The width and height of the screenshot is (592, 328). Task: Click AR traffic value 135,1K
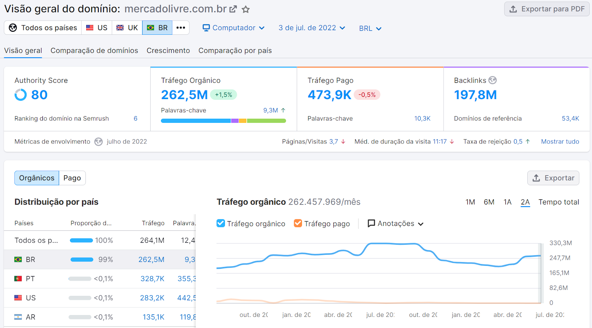pos(154,317)
